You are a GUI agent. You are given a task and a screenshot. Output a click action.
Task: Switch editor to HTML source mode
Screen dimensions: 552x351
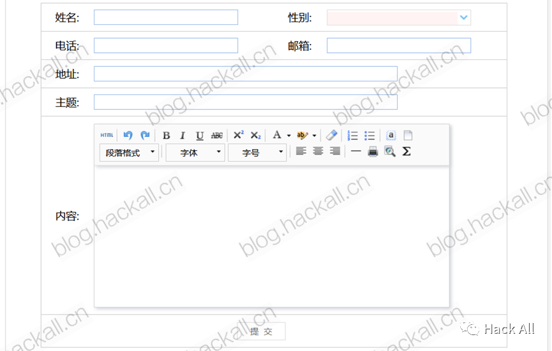[107, 135]
